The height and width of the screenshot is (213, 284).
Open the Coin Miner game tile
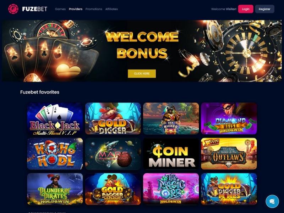tap(171, 154)
